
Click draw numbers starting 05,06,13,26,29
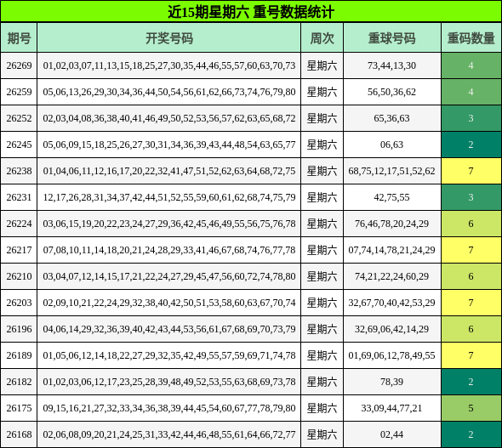click(169, 92)
